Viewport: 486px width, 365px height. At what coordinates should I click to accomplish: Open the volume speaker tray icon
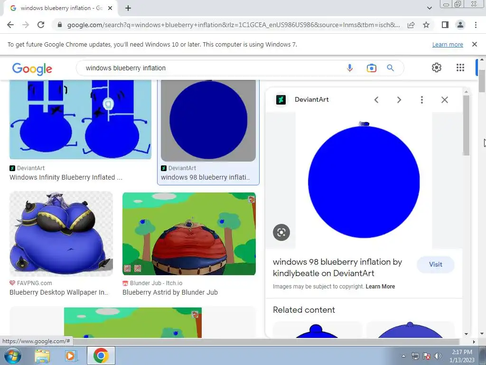pyautogui.click(x=438, y=356)
